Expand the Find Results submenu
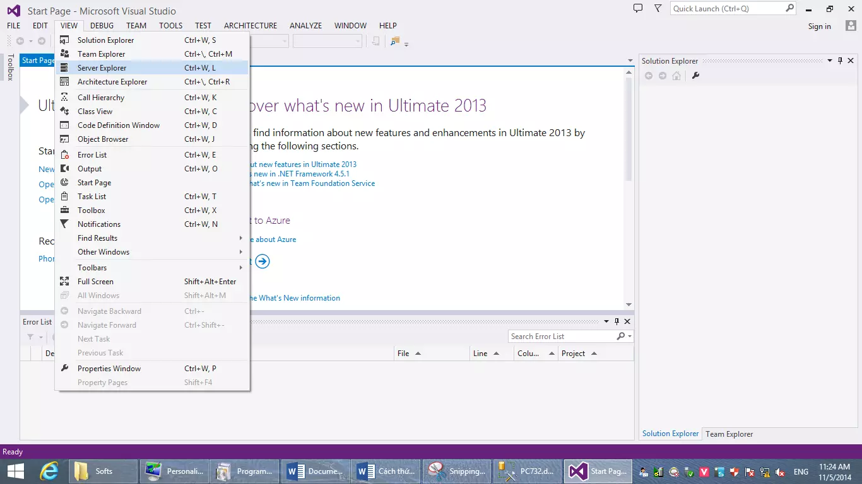This screenshot has height=484, width=862. click(240, 238)
